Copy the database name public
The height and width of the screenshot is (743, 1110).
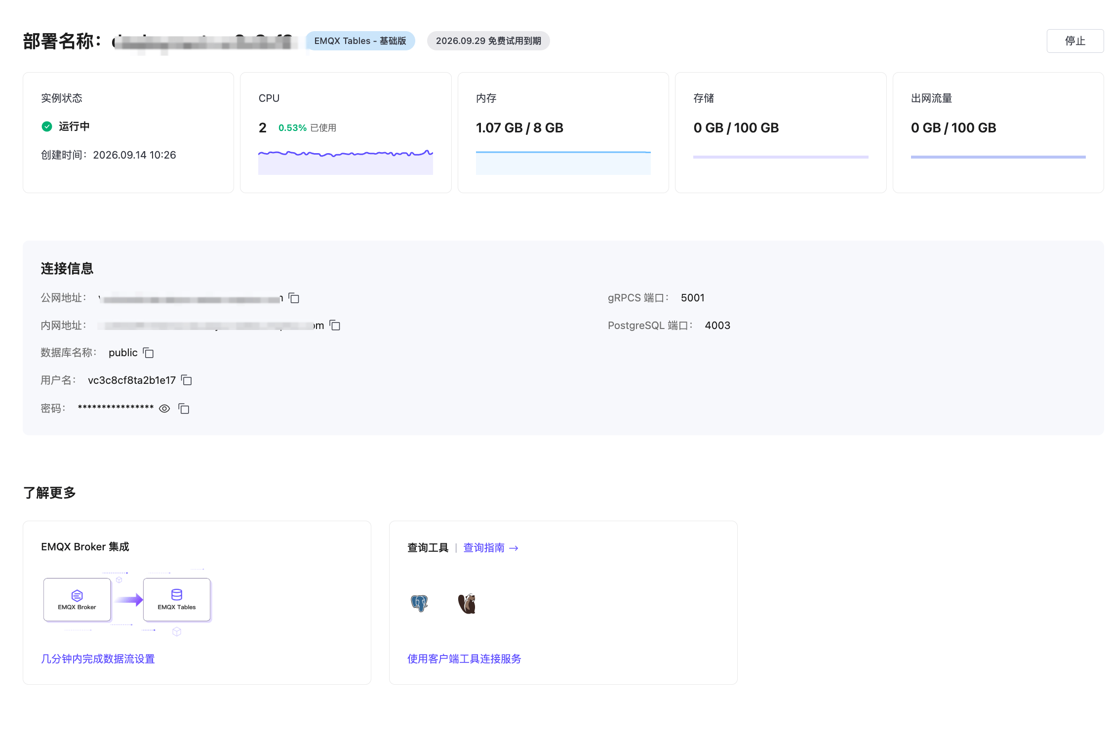pyautogui.click(x=148, y=353)
